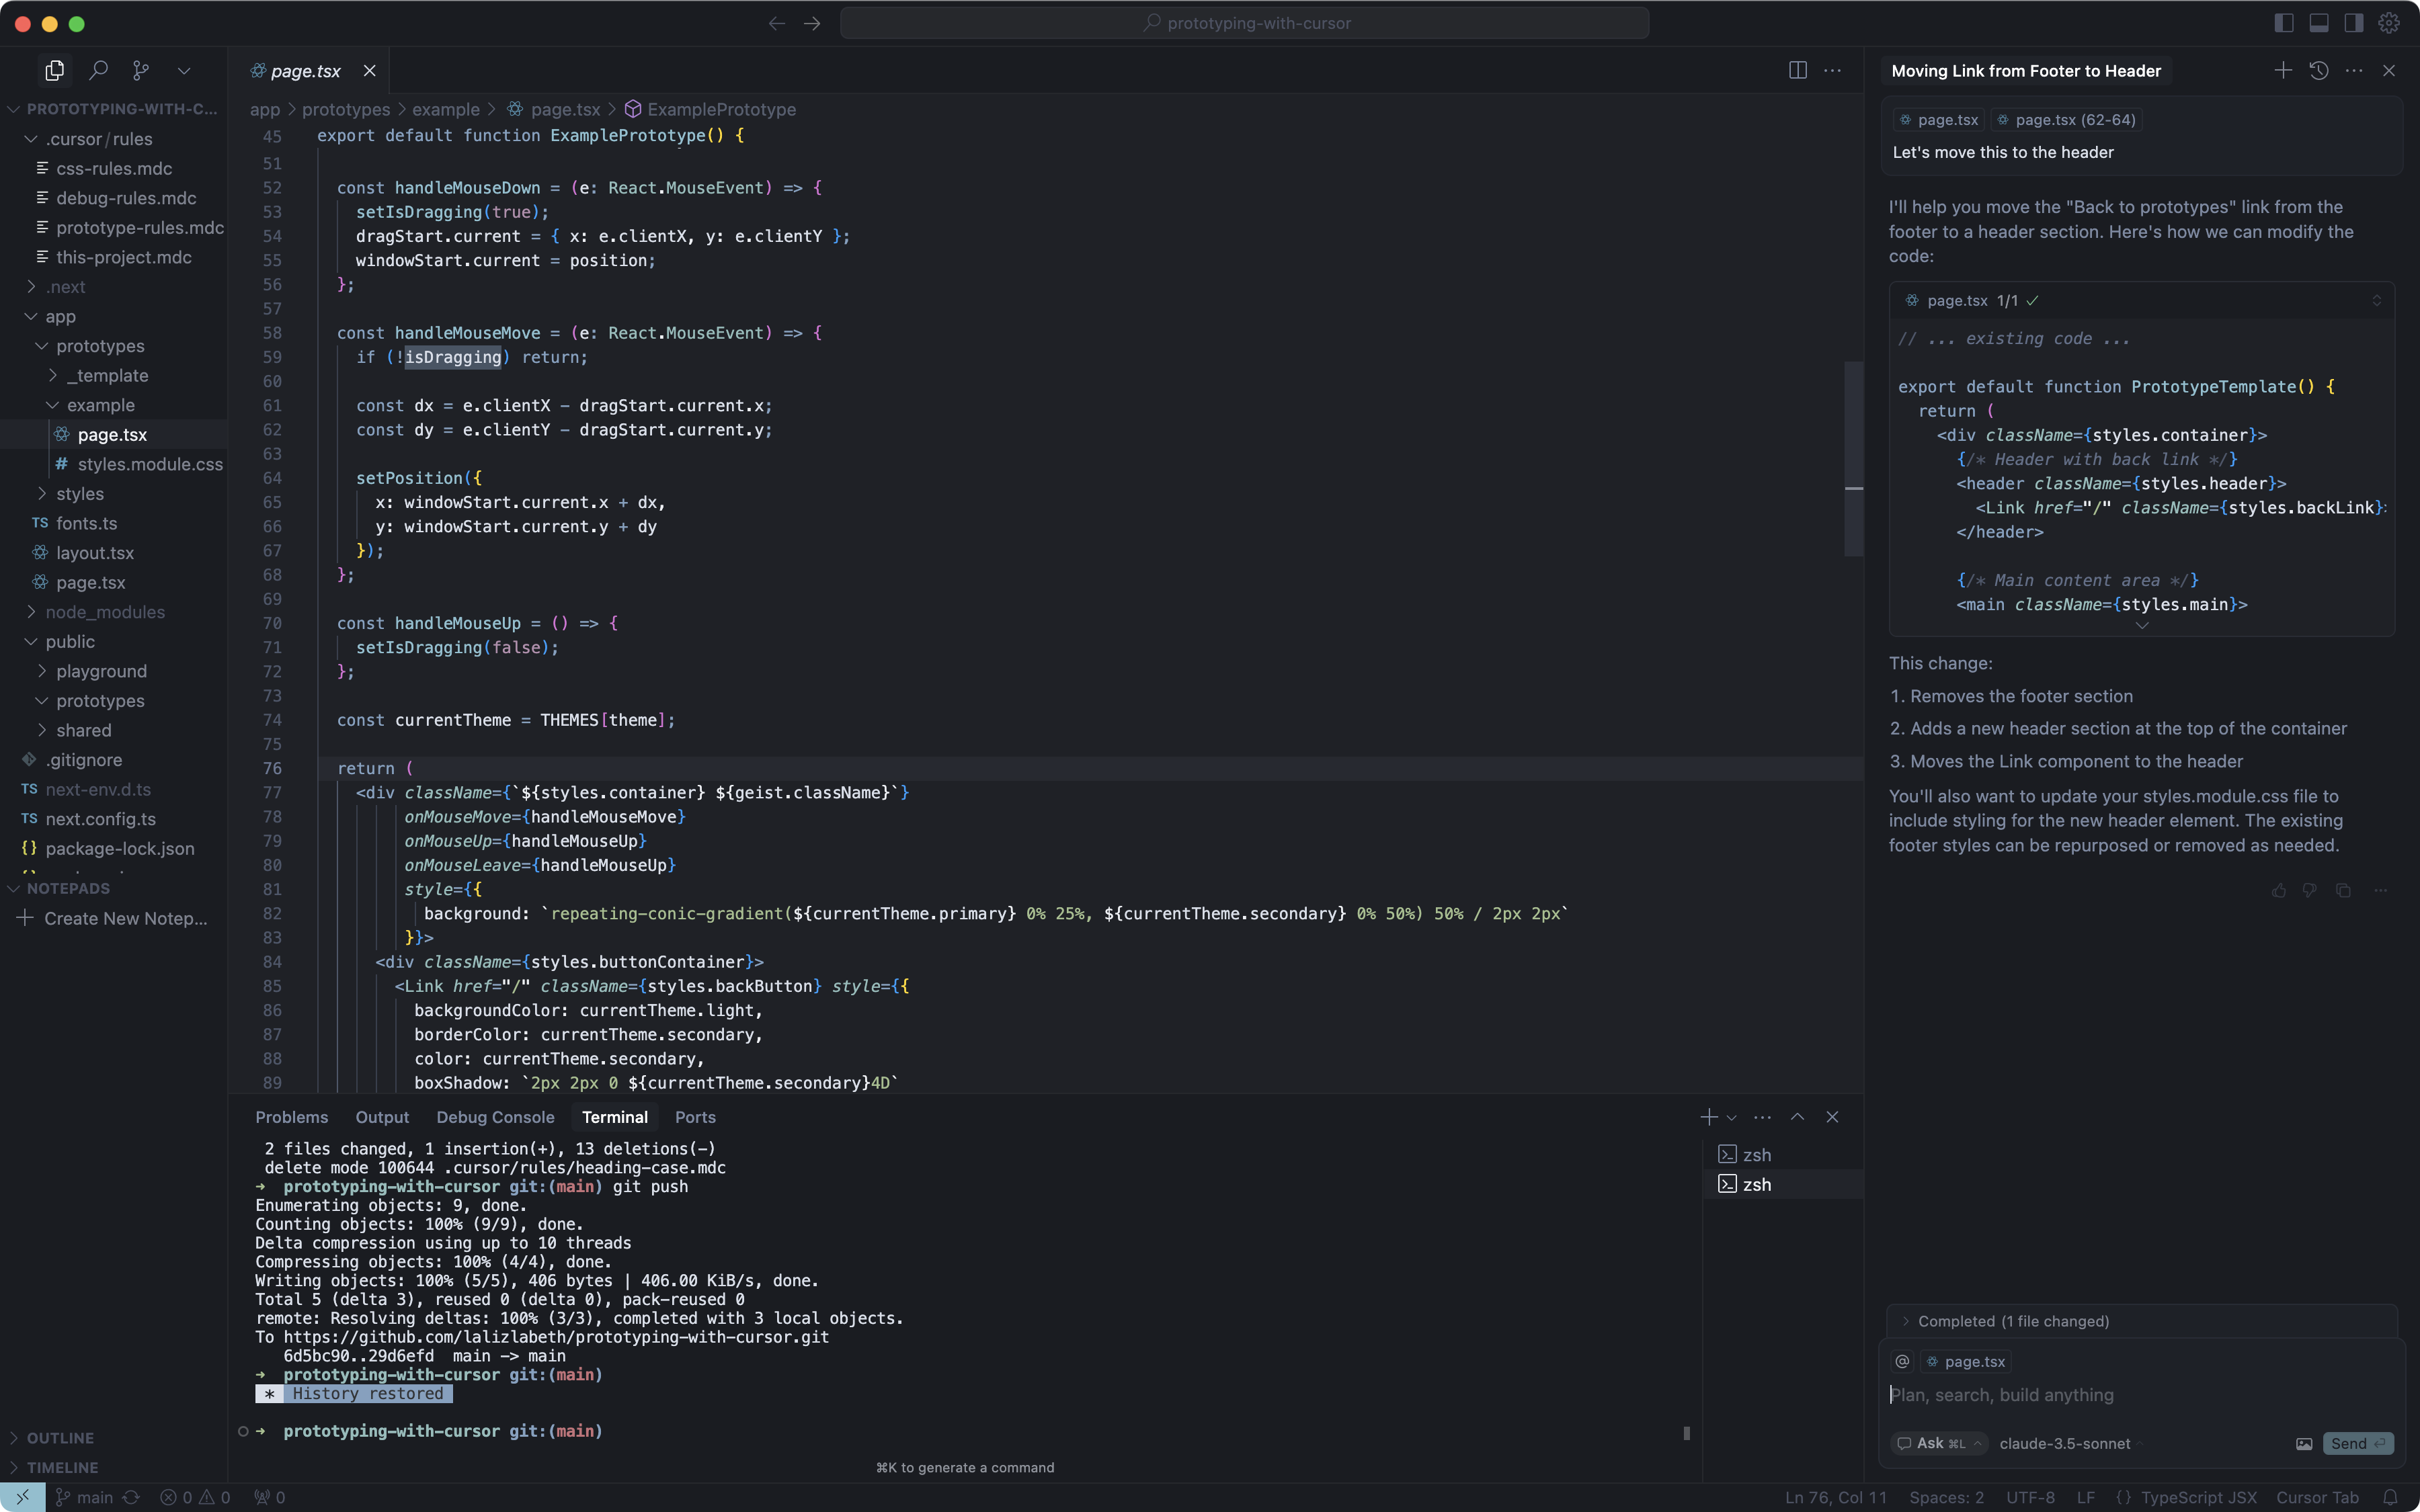Open errors and warnings status indicator

[195, 1497]
